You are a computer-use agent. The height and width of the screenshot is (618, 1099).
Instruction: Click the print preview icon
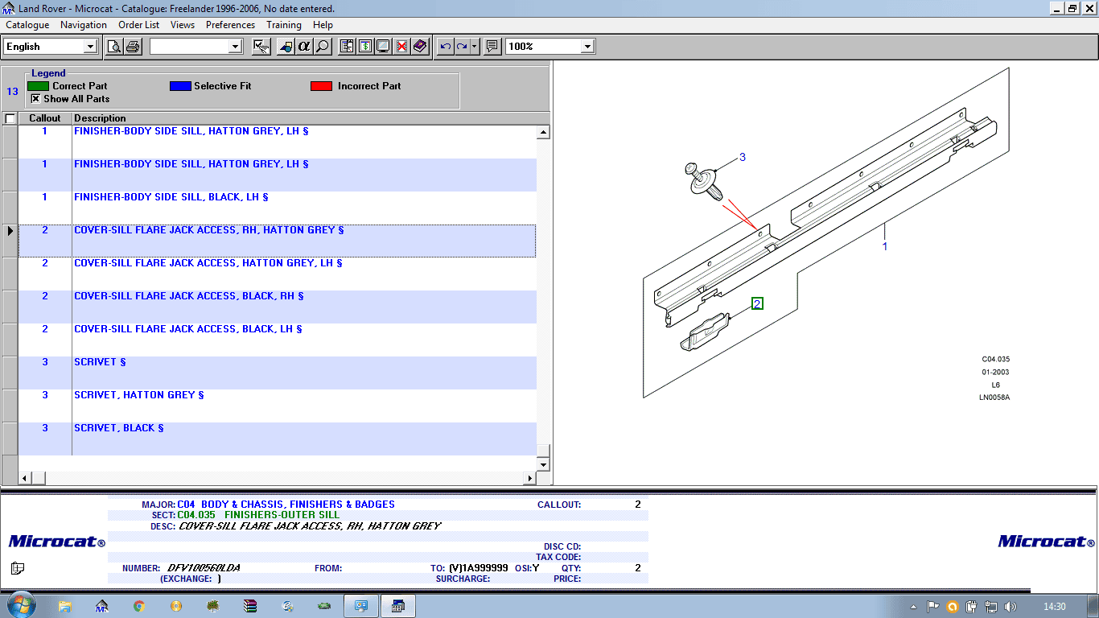pyautogui.click(x=115, y=47)
